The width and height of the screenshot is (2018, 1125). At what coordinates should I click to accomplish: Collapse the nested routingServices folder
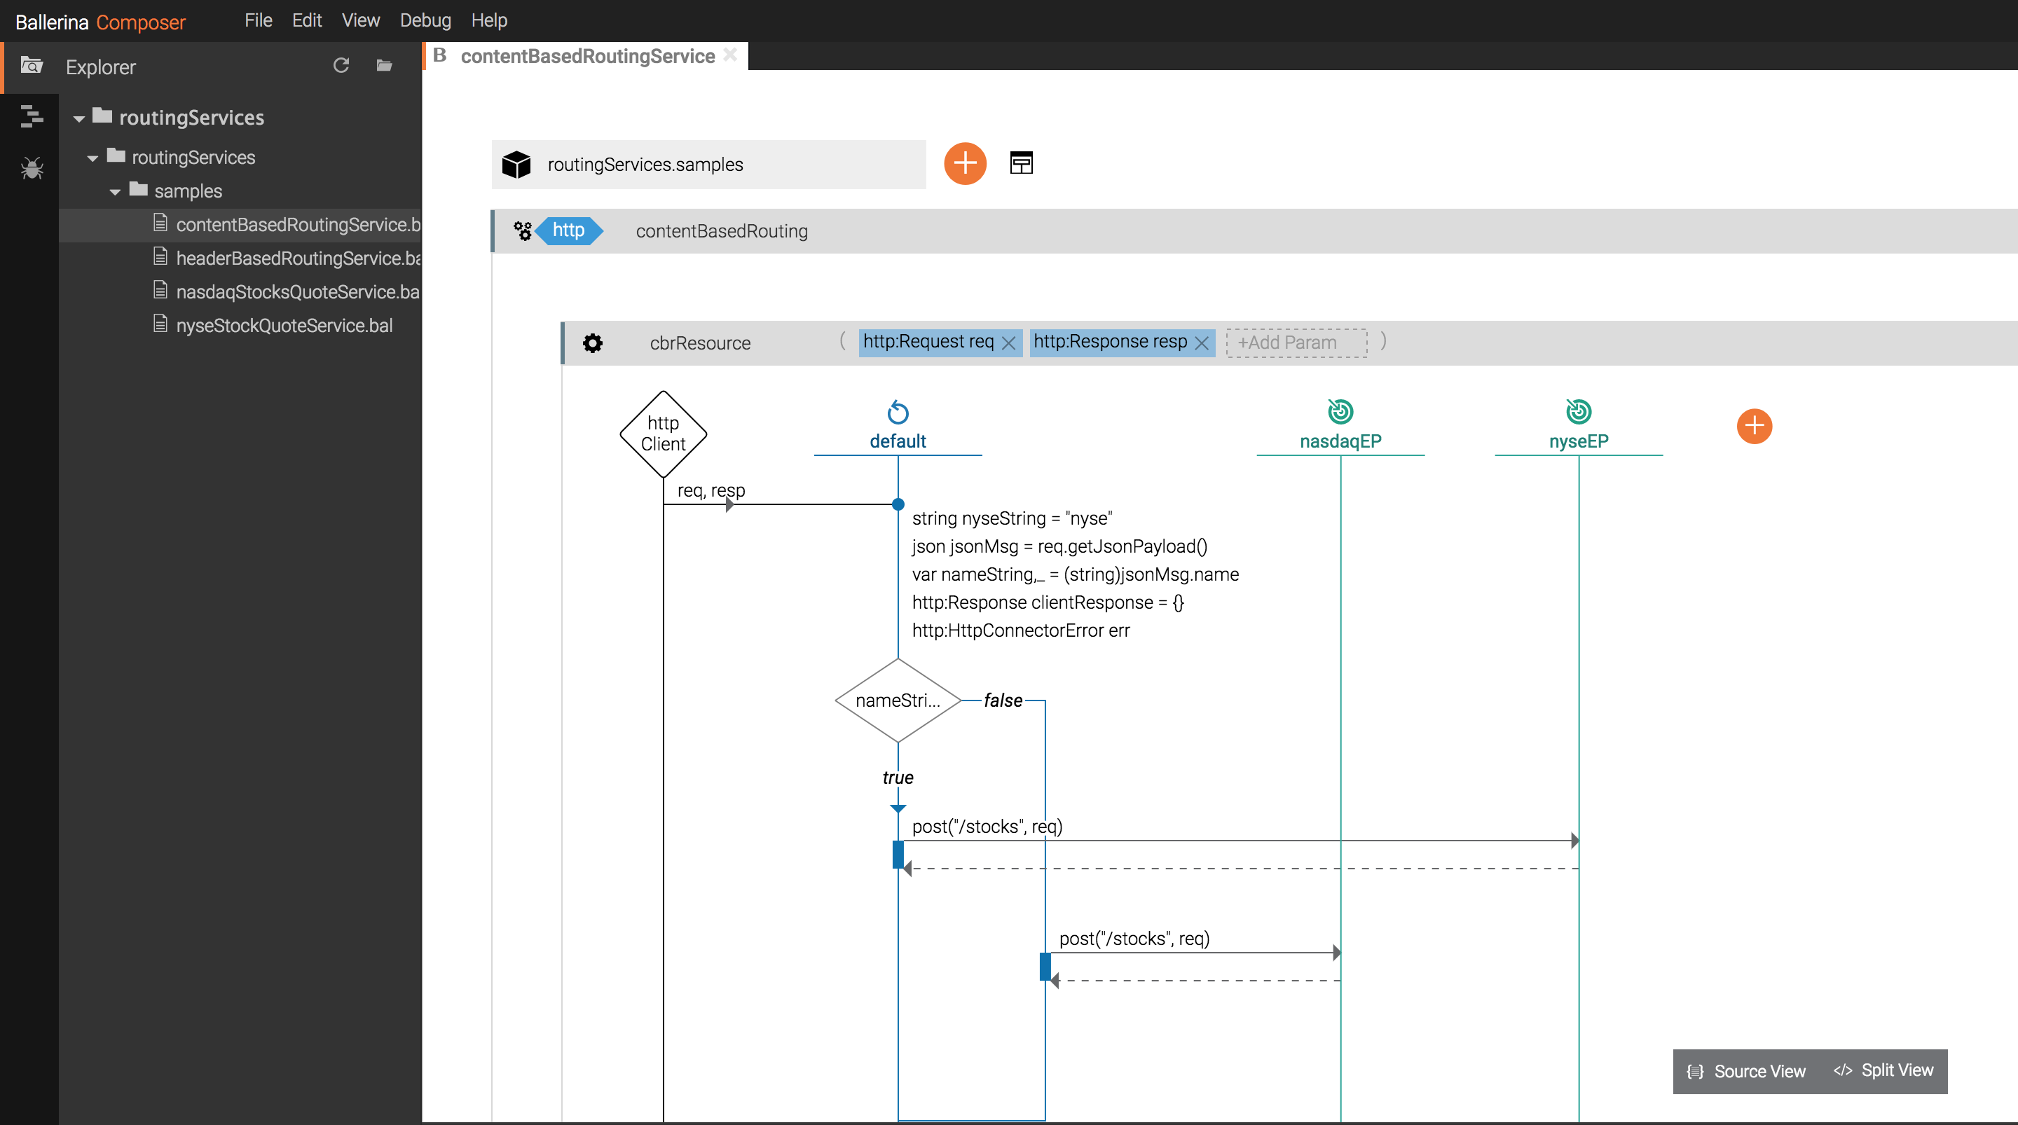[x=92, y=158]
